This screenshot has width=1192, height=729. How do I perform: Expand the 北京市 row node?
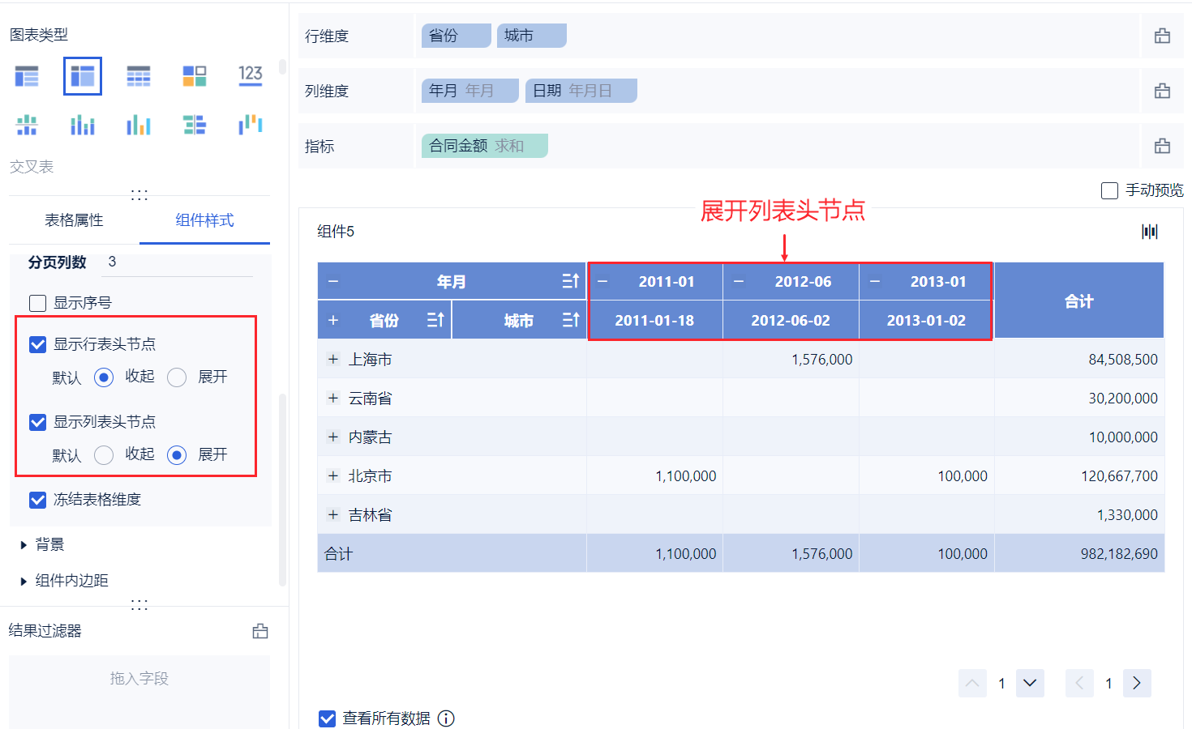(332, 475)
